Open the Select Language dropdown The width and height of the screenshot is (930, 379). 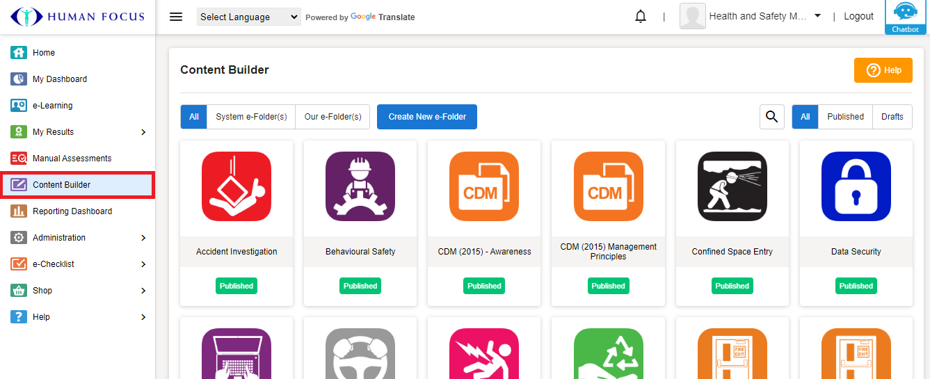pyautogui.click(x=249, y=17)
